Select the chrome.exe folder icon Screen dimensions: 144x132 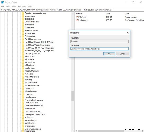[23, 16]
